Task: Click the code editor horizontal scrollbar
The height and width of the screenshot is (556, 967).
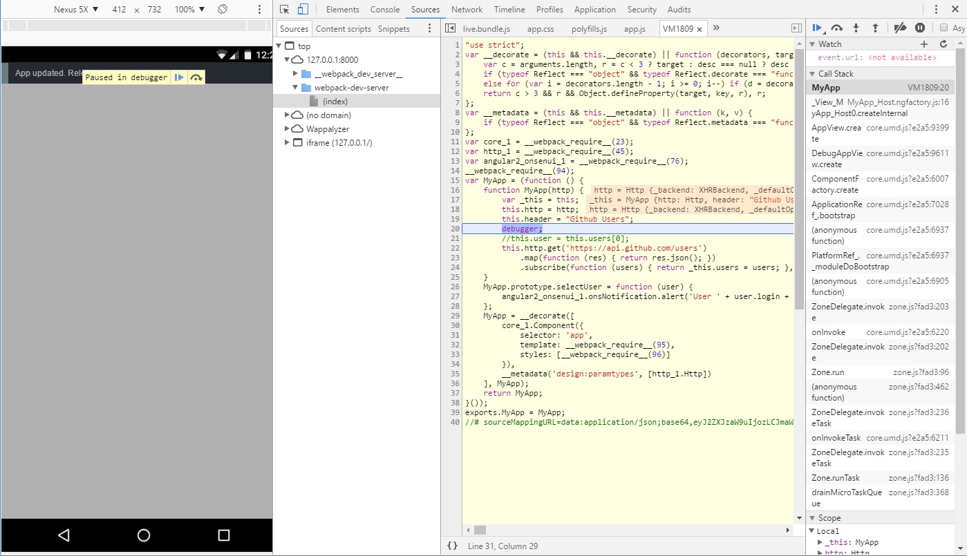Action: coord(480,530)
